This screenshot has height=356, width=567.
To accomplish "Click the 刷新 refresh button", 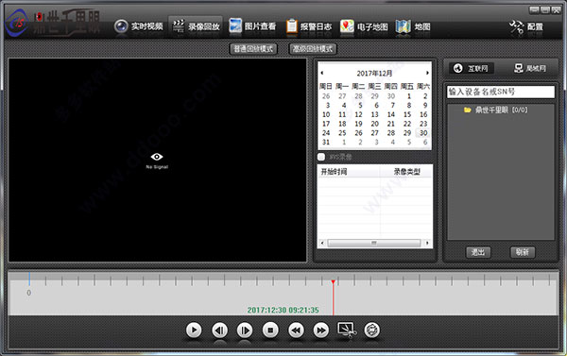I will [x=523, y=252].
